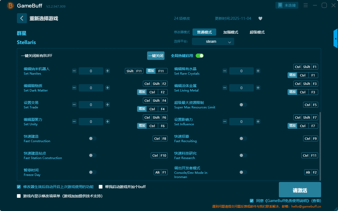The height and width of the screenshot is (211, 338).
Task: Toggle the global hotkey enable switch
Action: point(200,56)
